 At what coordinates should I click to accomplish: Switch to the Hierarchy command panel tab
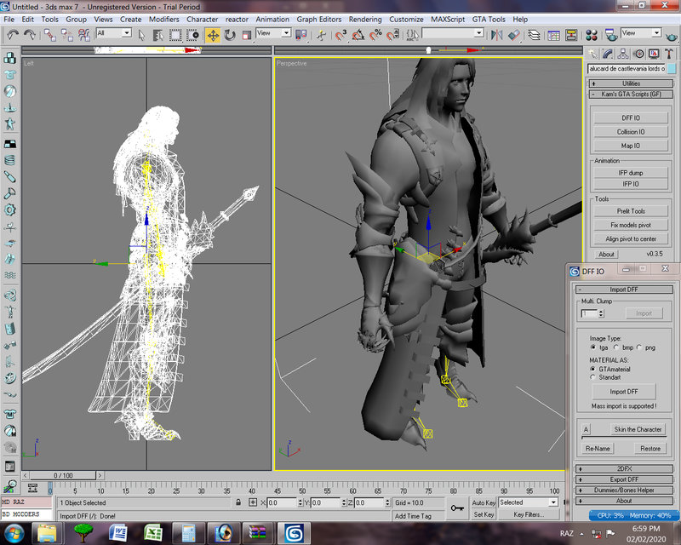[623, 54]
